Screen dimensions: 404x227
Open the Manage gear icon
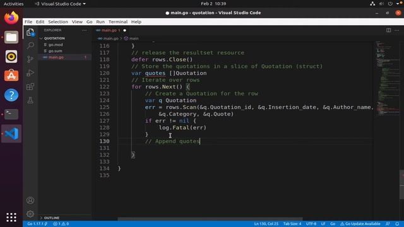[30, 214]
